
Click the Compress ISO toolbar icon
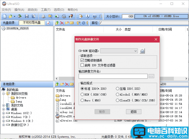coord(50,16)
